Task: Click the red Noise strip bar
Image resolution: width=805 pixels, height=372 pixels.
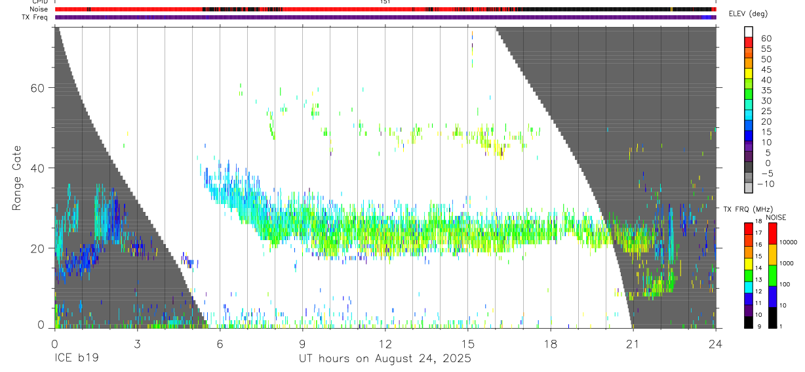Action: [385, 9]
